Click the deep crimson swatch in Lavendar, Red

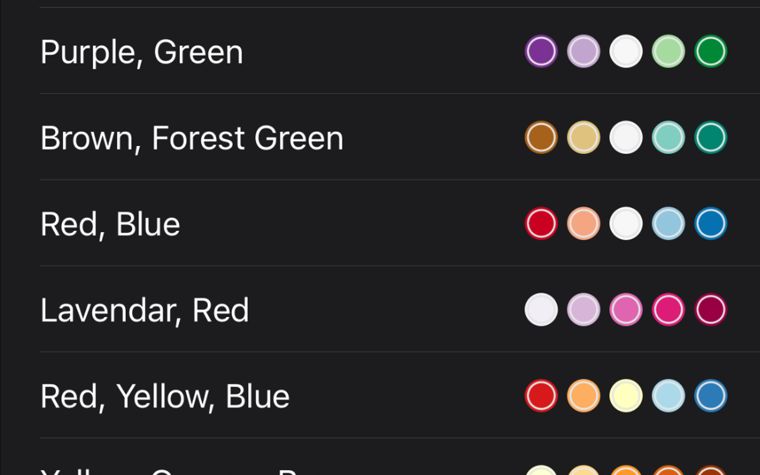coord(710,309)
